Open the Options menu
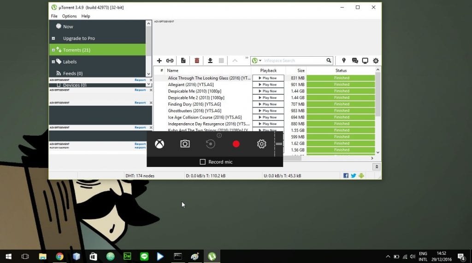This screenshot has width=472, height=263. pyautogui.click(x=69, y=16)
